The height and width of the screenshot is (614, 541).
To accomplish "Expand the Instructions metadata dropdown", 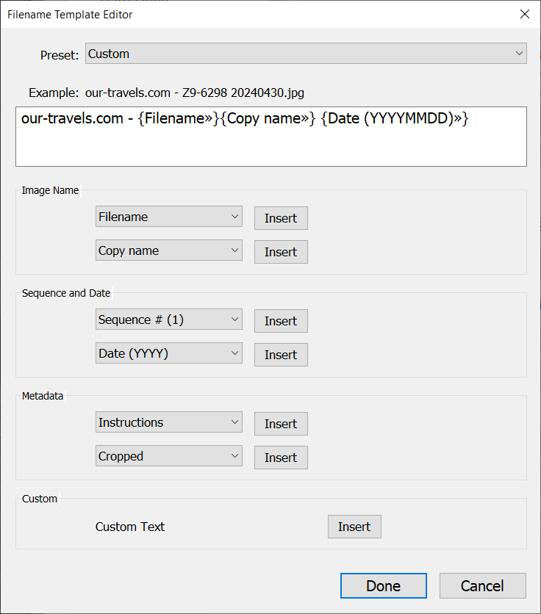I will pos(169,422).
